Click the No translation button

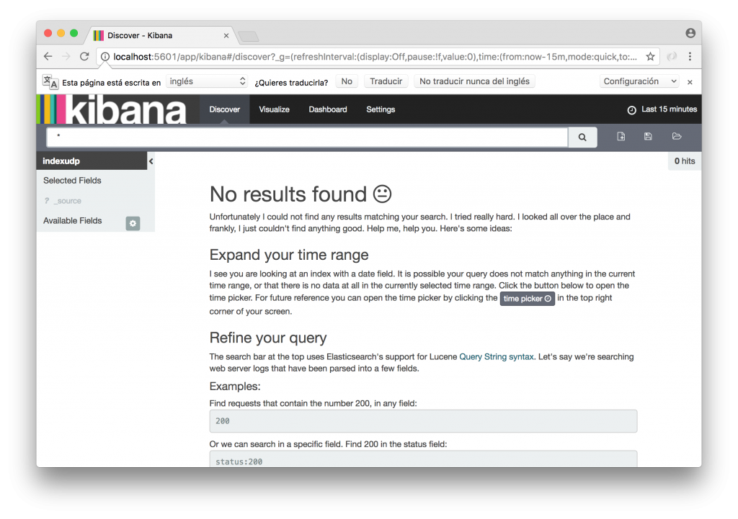347,81
